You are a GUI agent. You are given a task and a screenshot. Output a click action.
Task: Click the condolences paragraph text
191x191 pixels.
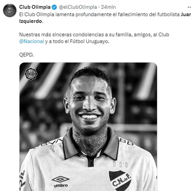(x=94, y=38)
